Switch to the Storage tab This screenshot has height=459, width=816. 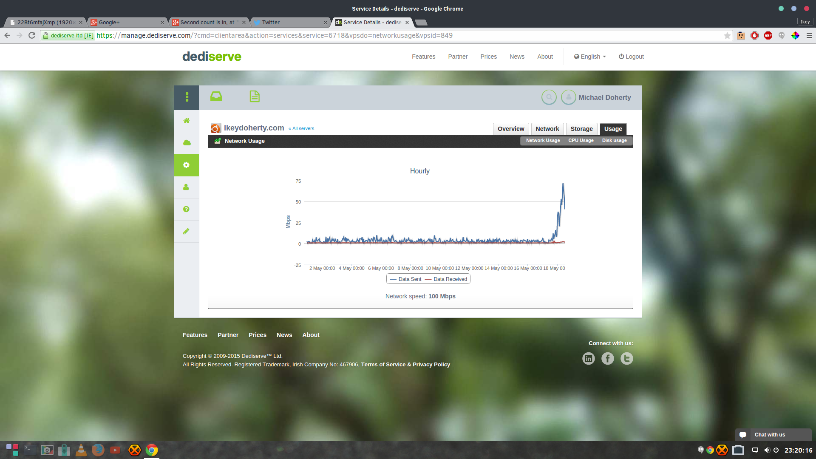(x=581, y=129)
